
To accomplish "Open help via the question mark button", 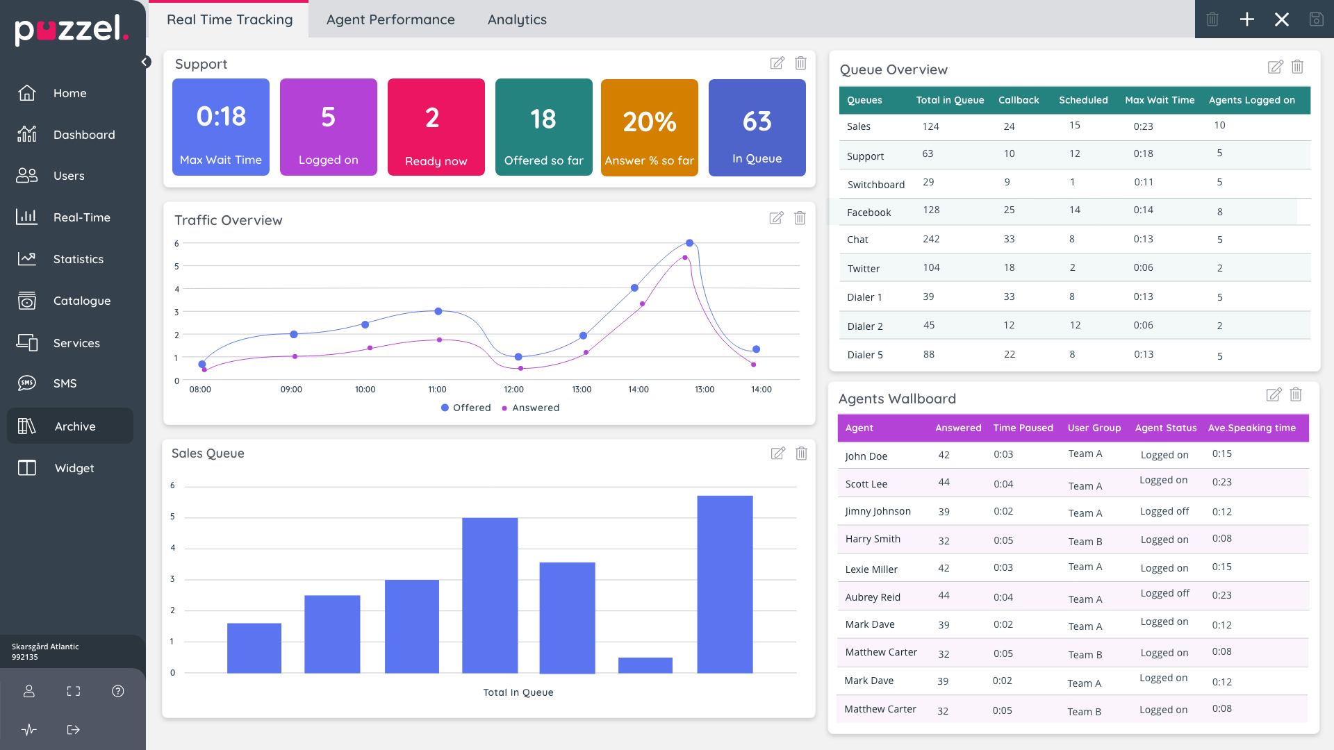I will [x=117, y=690].
